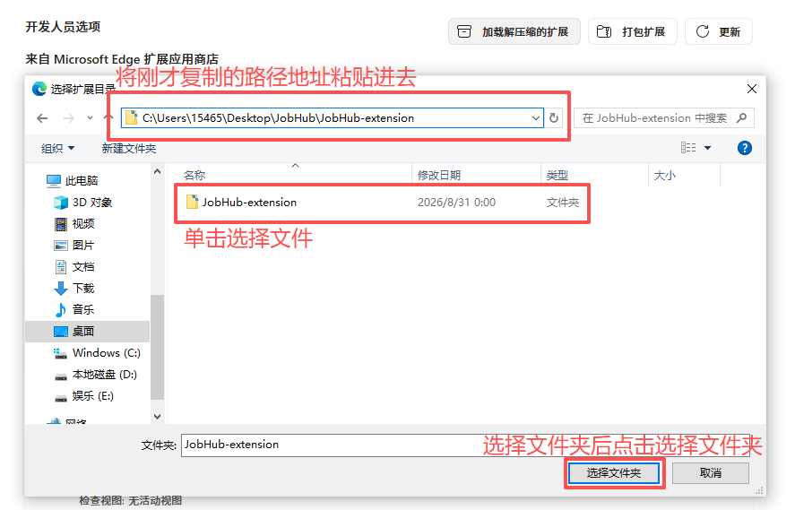Click the 选择文件夹 select folder button
This screenshot has width=795, height=510.
pos(613,473)
